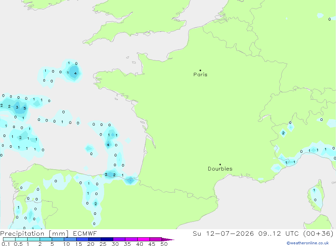336x246 pixels.
Task: Pick the magenta swatch between 40 and 45
Action: [x=143, y=239]
